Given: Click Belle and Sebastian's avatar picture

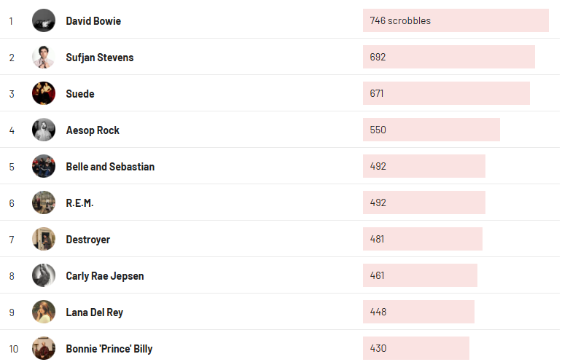Looking at the screenshot, I should (x=44, y=166).
